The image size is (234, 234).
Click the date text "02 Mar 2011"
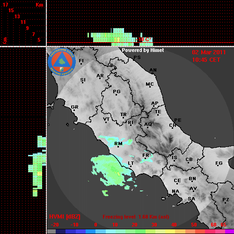point(209,52)
